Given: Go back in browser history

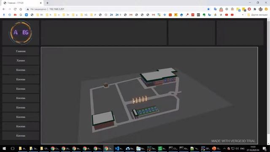Looking at the screenshot, I should [4, 9].
